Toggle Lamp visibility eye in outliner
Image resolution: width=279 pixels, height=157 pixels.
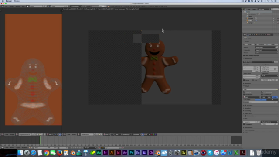(x=273, y=23)
